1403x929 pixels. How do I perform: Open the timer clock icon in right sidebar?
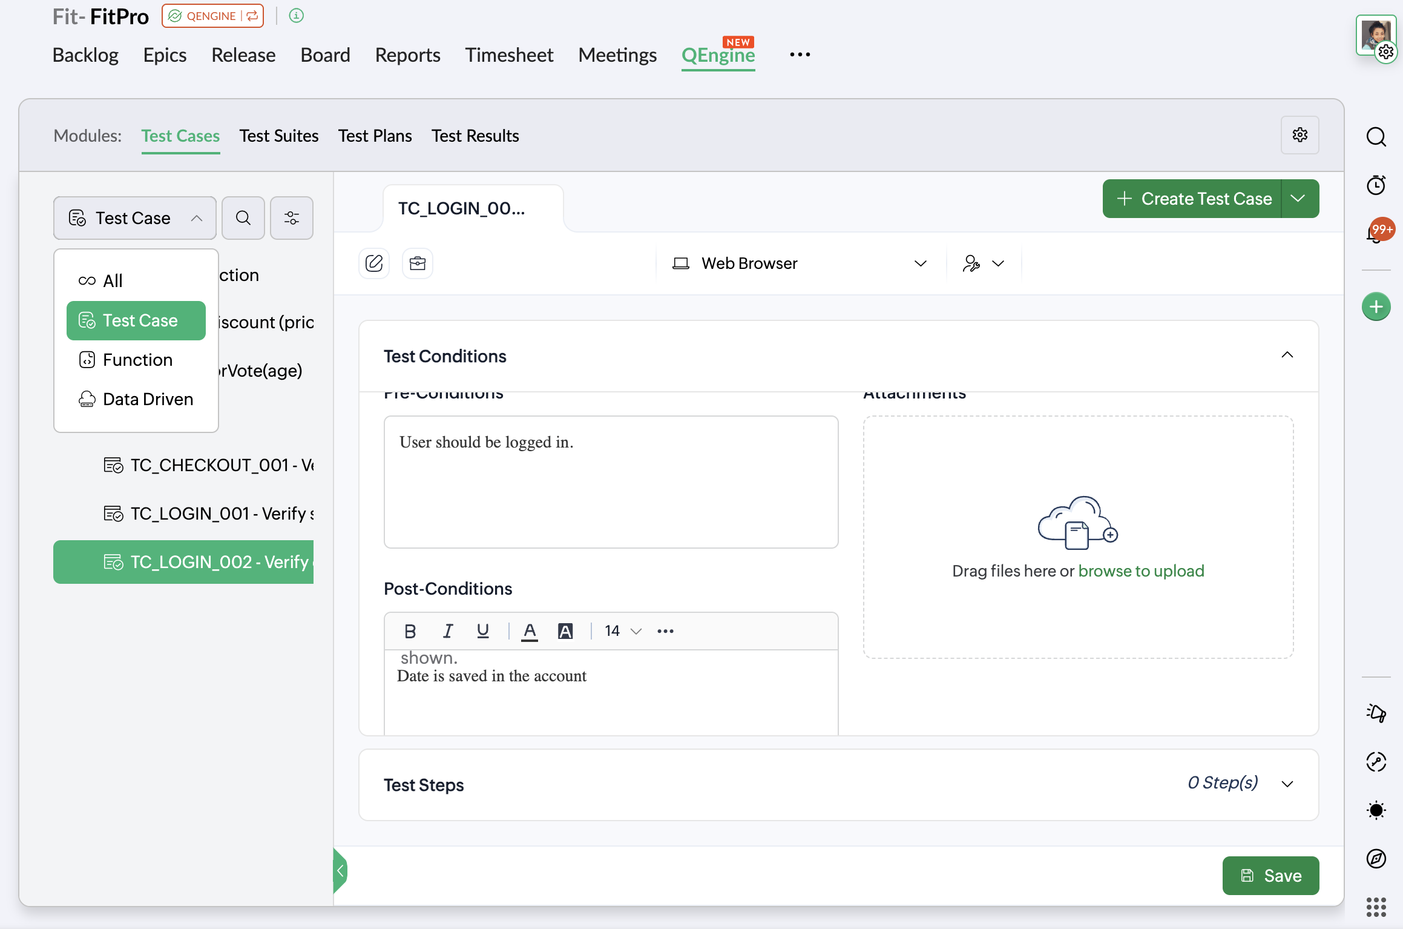pos(1376,185)
